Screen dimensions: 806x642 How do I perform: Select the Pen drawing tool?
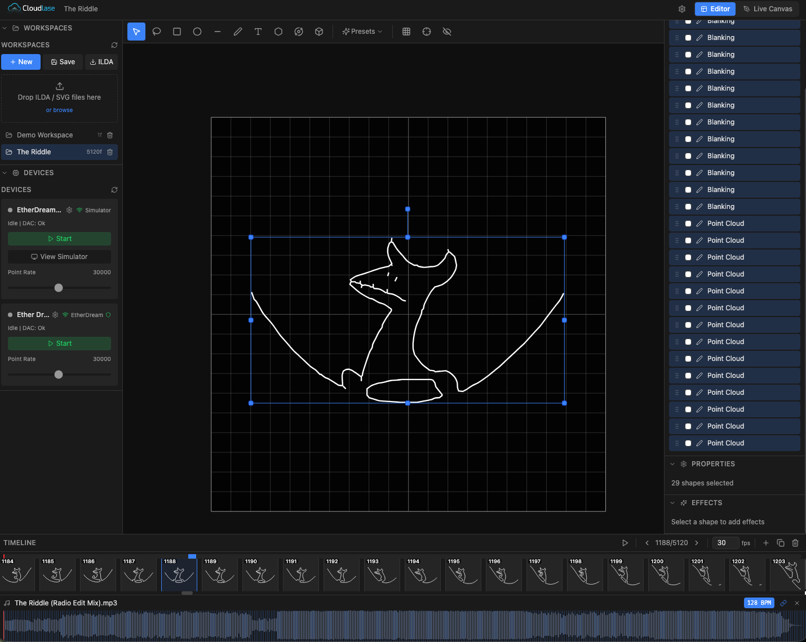[237, 32]
